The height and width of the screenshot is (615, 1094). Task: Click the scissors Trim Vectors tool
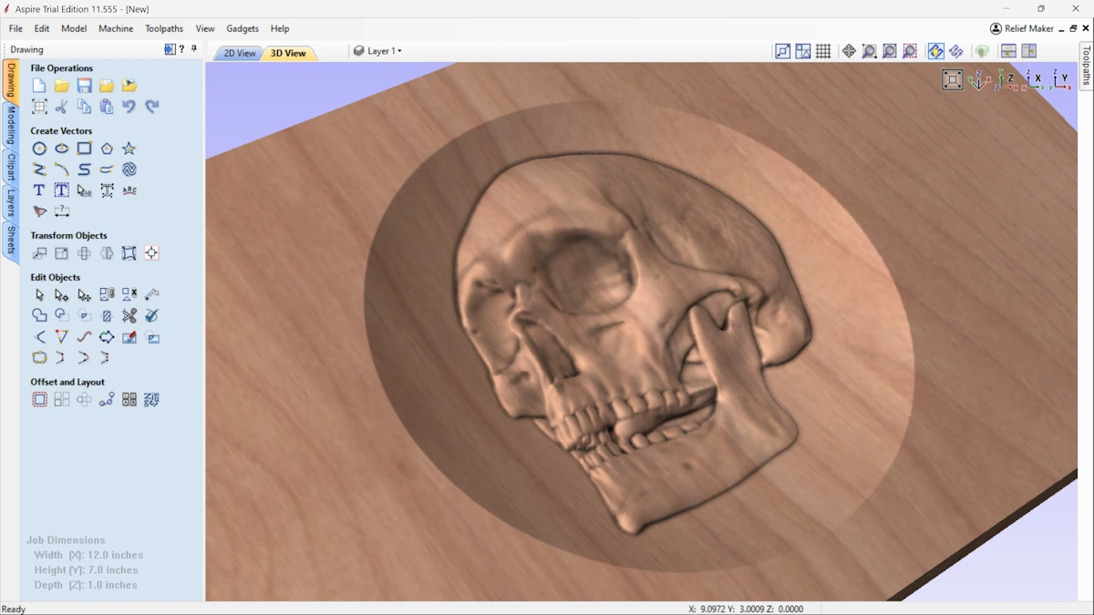pos(129,316)
